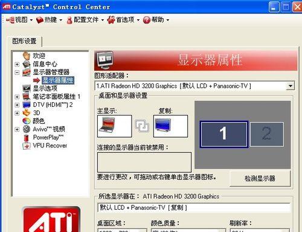Select the 复制 TV display thumbnail

(170, 126)
